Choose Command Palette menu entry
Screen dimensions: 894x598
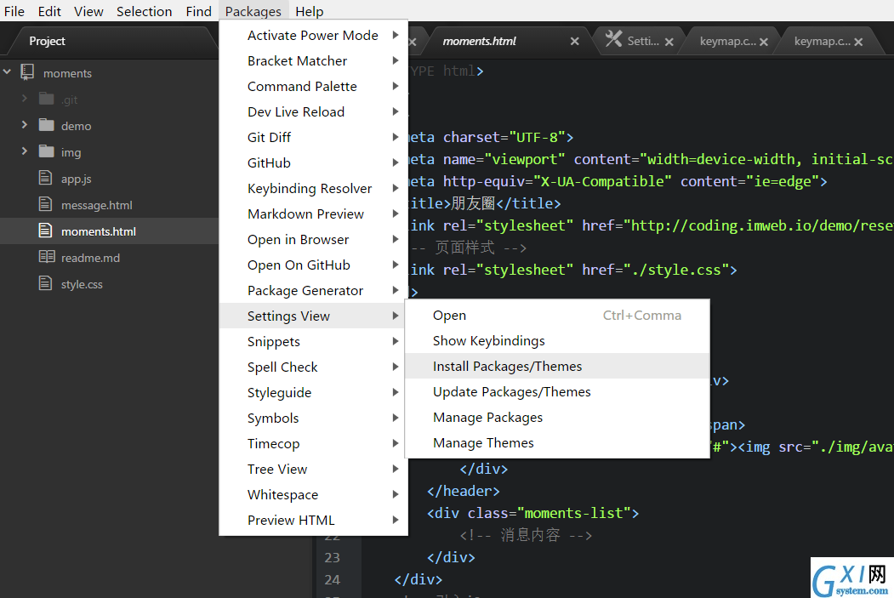point(313,87)
